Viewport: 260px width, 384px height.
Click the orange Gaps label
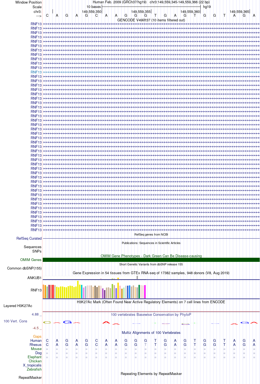pos(37,336)
